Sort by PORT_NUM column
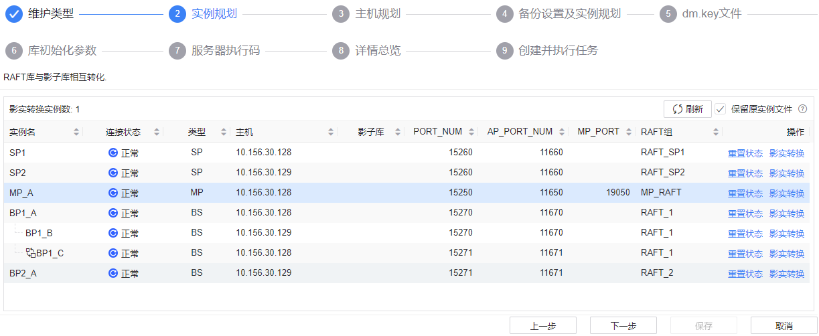The image size is (819, 336). (472, 132)
